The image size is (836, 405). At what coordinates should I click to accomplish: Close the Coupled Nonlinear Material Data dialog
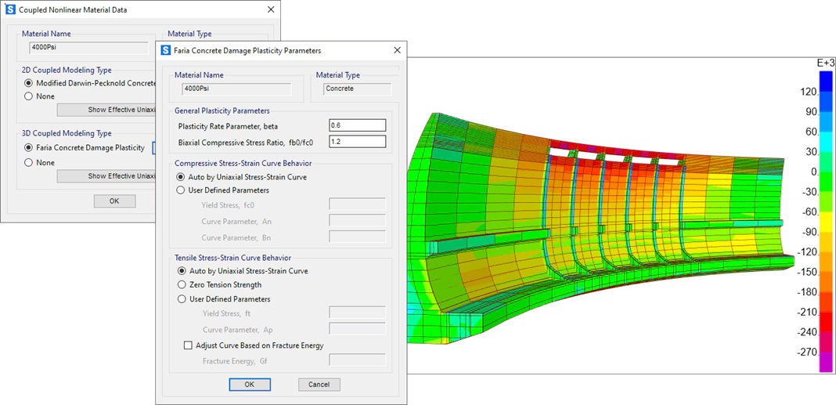tap(271, 10)
